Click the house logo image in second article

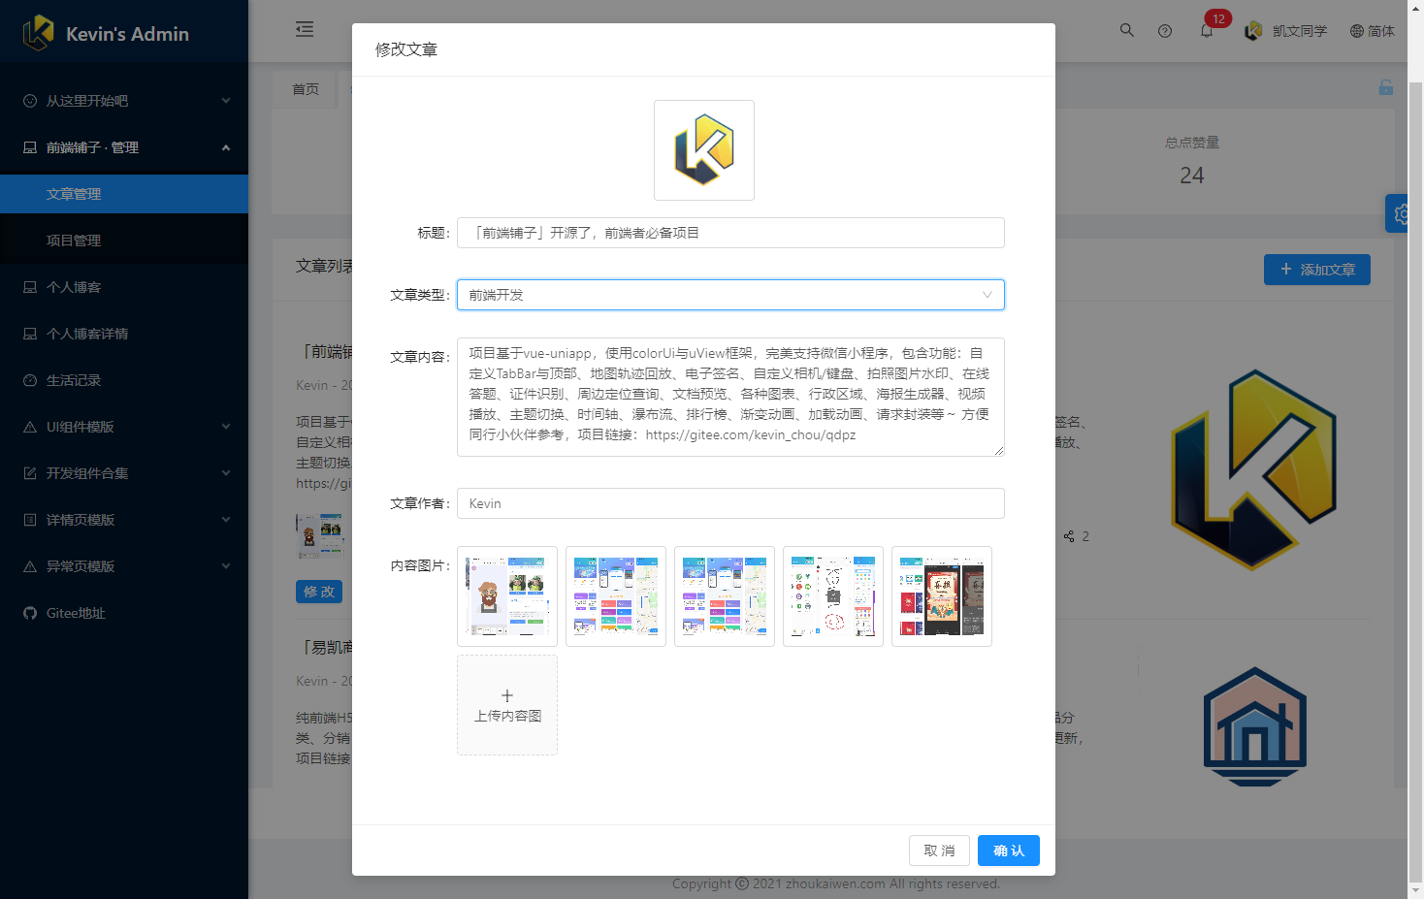click(x=1255, y=726)
